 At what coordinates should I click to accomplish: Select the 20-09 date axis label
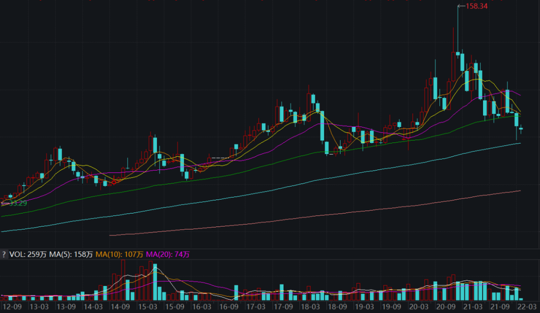point(445,306)
